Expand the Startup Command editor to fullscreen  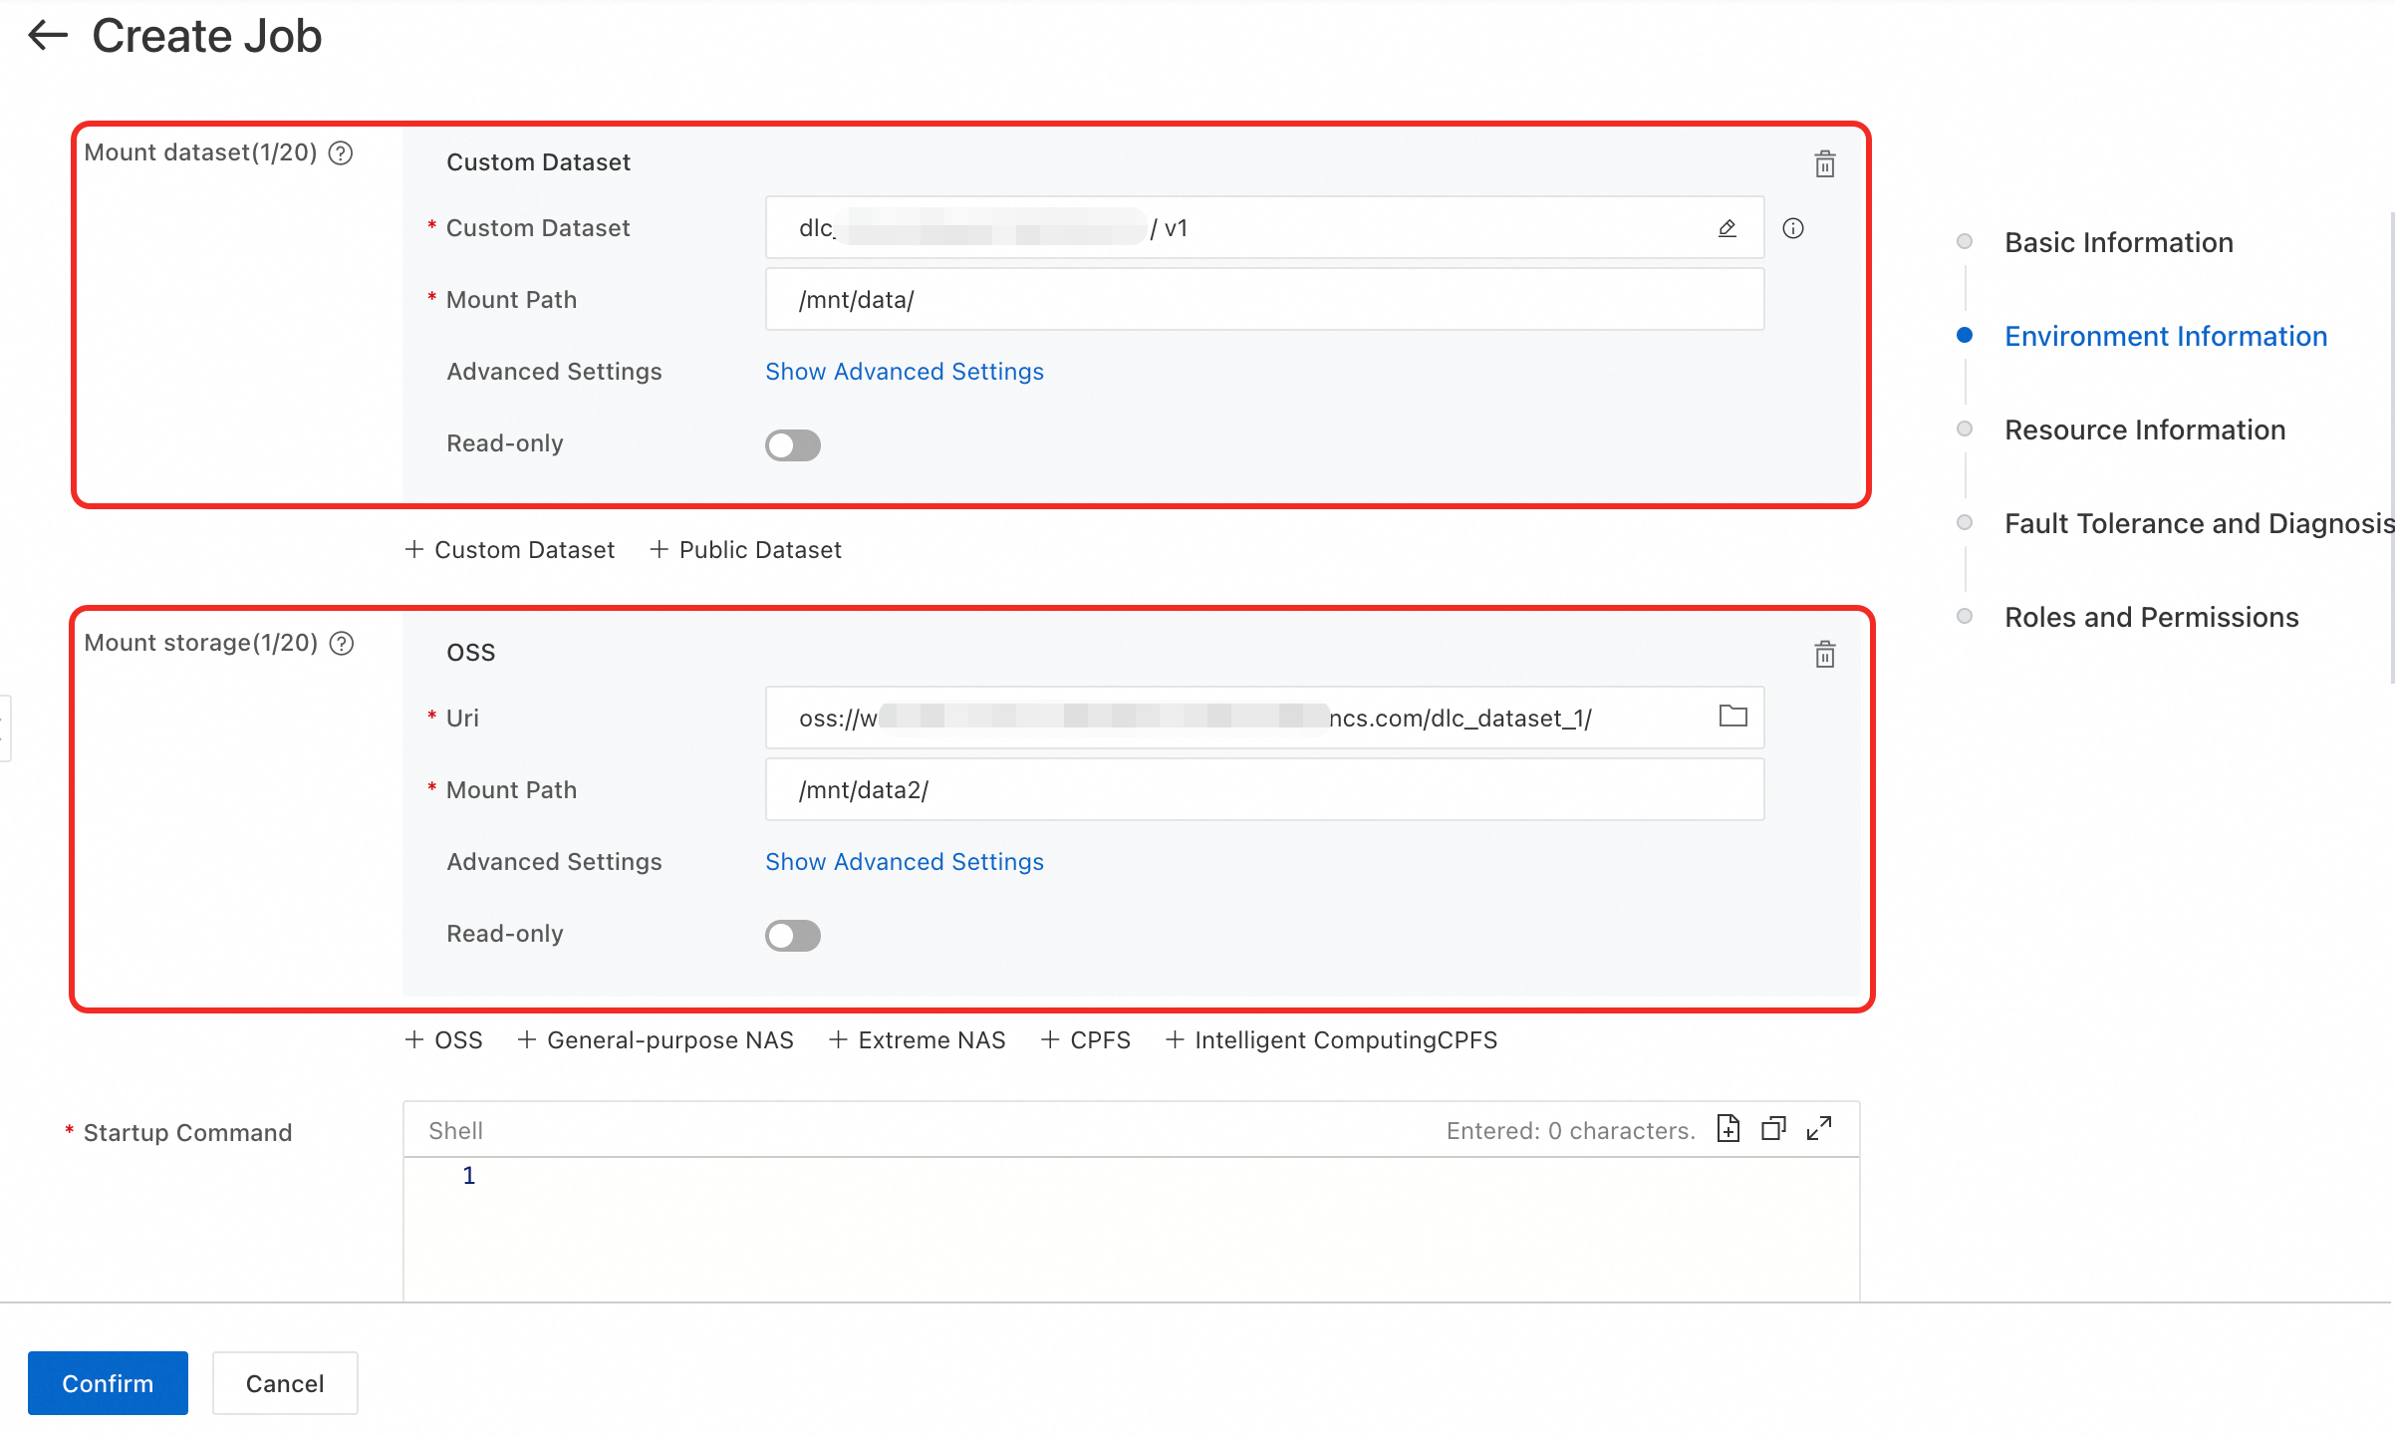1818,1129
